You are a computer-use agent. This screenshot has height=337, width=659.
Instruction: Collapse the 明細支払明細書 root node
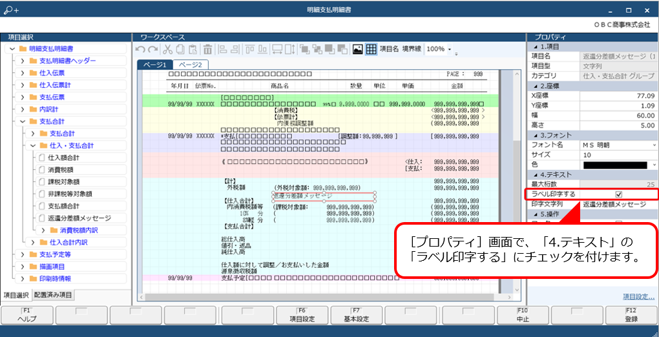click(x=12, y=49)
